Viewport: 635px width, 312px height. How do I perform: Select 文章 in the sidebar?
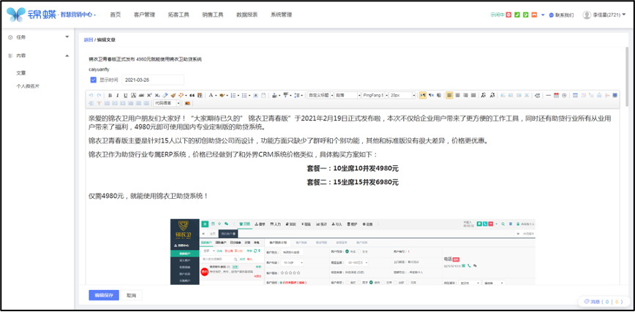tap(21, 73)
